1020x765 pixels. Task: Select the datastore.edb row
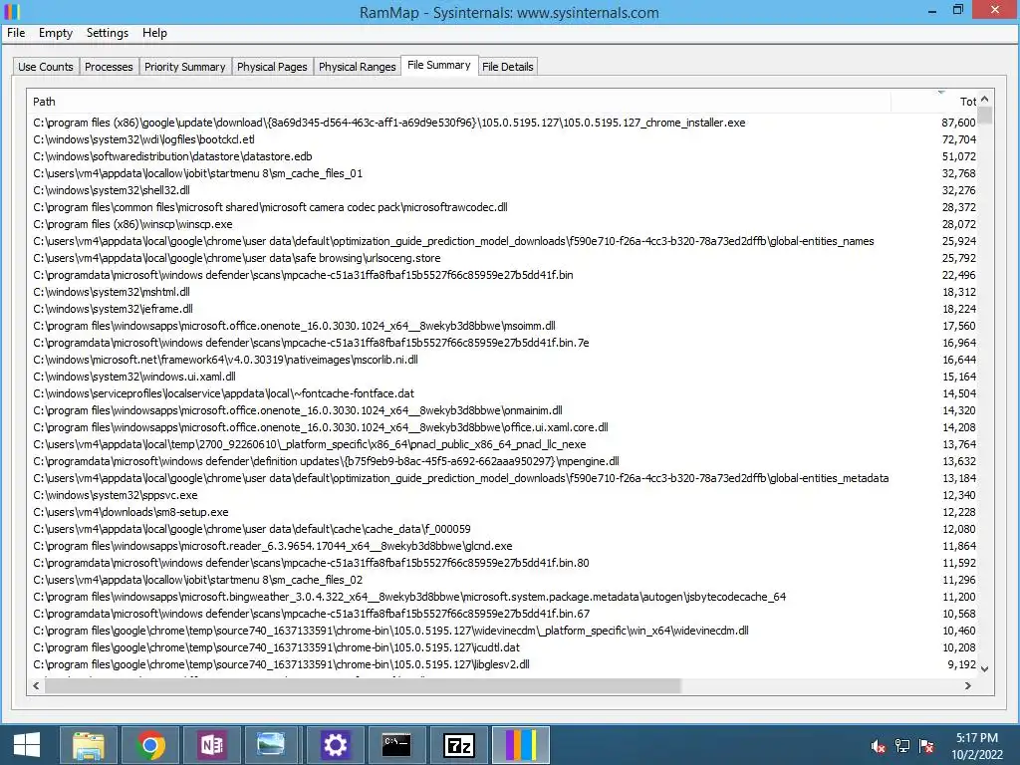coord(504,156)
